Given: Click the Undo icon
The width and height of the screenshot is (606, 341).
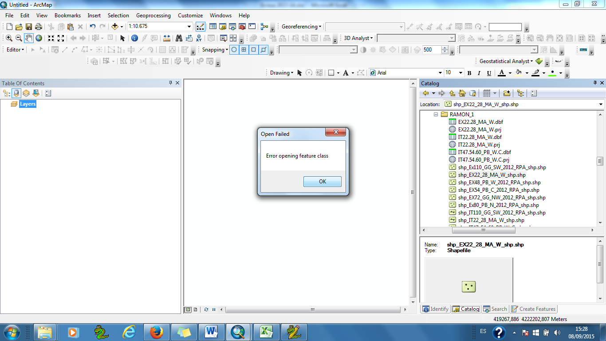Looking at the screenshot, I should point(92,27).
